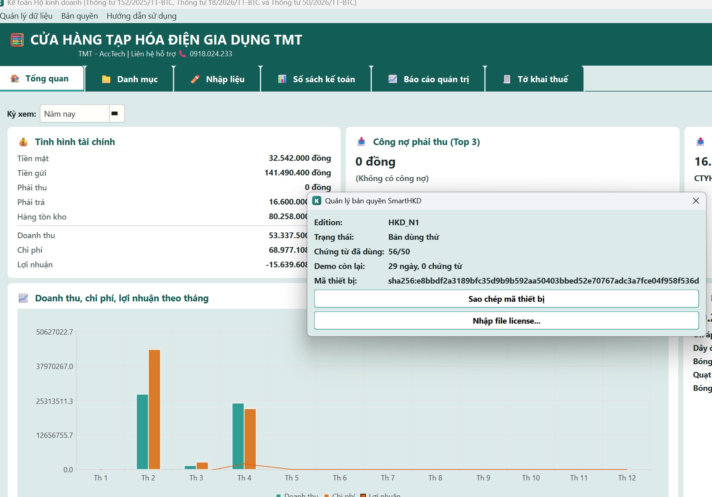Close the Quản lý bản quyền SmartHKD dialog

(696, 201)
